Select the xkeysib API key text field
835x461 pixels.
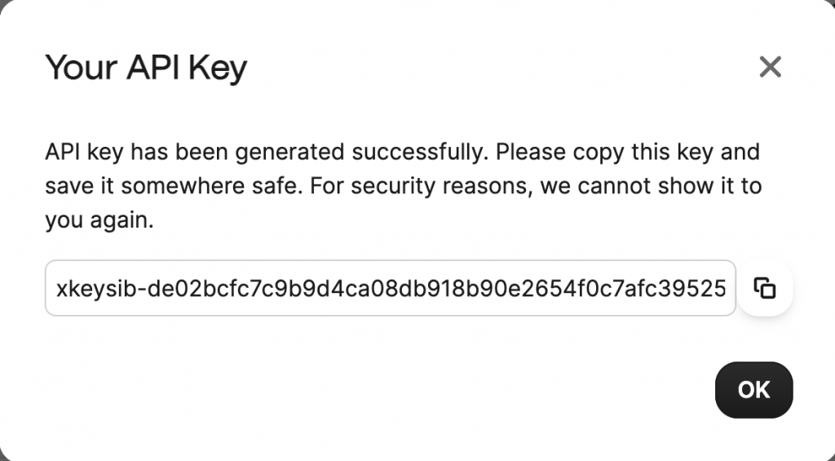pyautogui.click(x=391, y=288)
